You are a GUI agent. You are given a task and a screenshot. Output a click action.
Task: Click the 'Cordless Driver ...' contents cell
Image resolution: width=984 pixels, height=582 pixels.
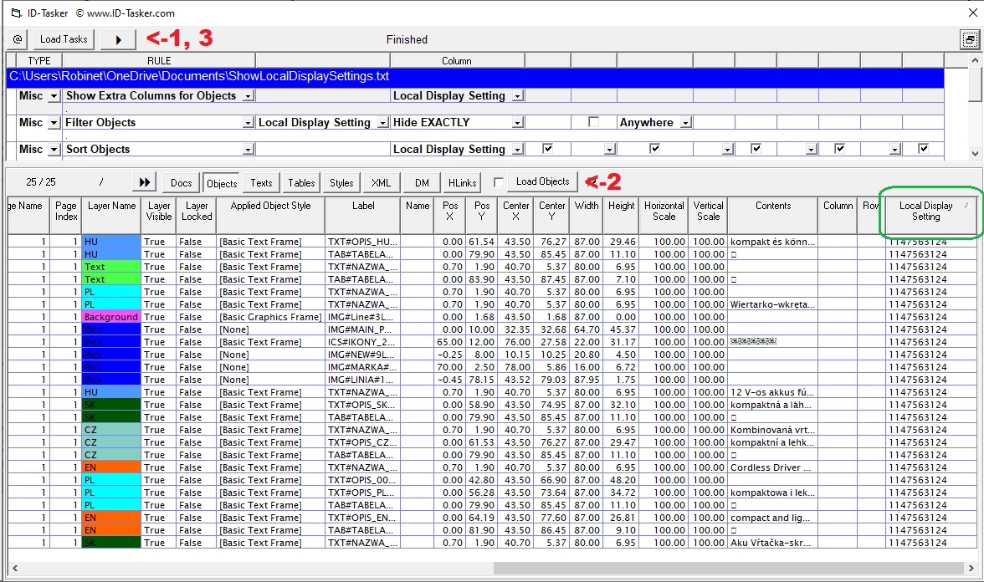point(773,467)
